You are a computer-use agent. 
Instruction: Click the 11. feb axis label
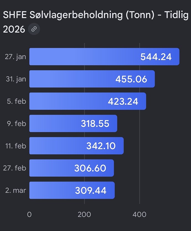[x=16, y=146]
